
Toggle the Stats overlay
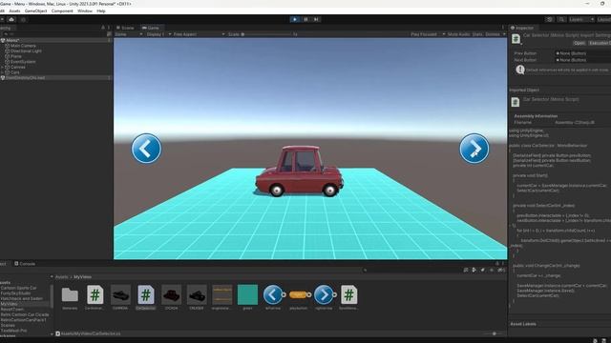point(477,34)
